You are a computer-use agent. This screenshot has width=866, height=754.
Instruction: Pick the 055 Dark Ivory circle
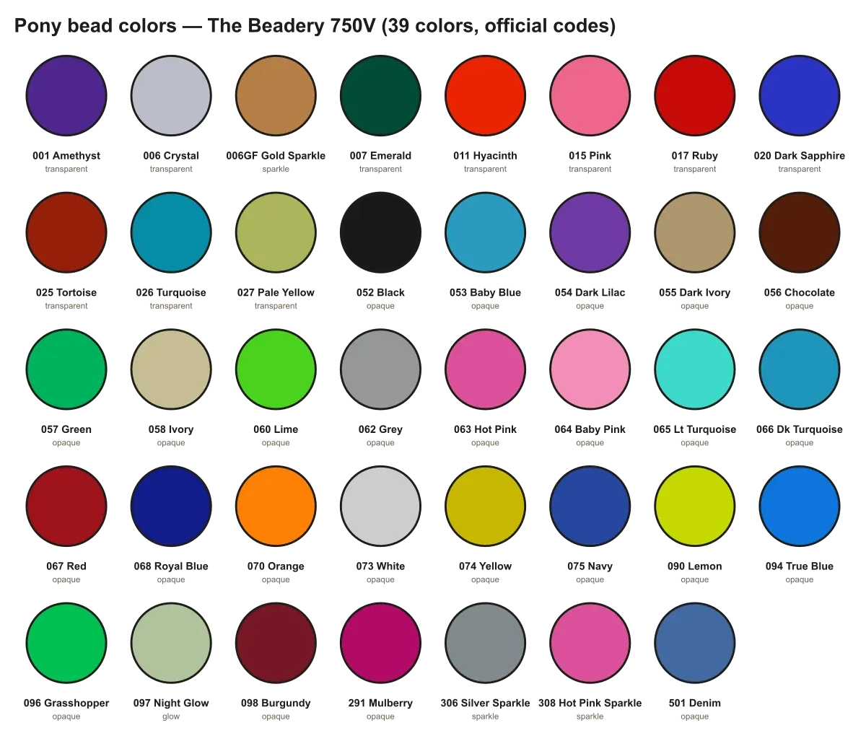[695, 233]
